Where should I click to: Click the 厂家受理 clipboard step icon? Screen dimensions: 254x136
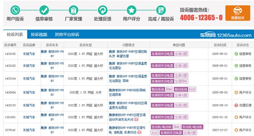[73, 10]
